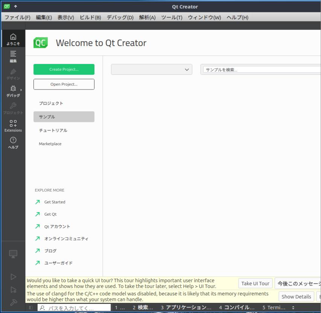Click the arrow icon beside Qt アカウント
This screenshot has height=313, width=321.
[x=38, y=226]
